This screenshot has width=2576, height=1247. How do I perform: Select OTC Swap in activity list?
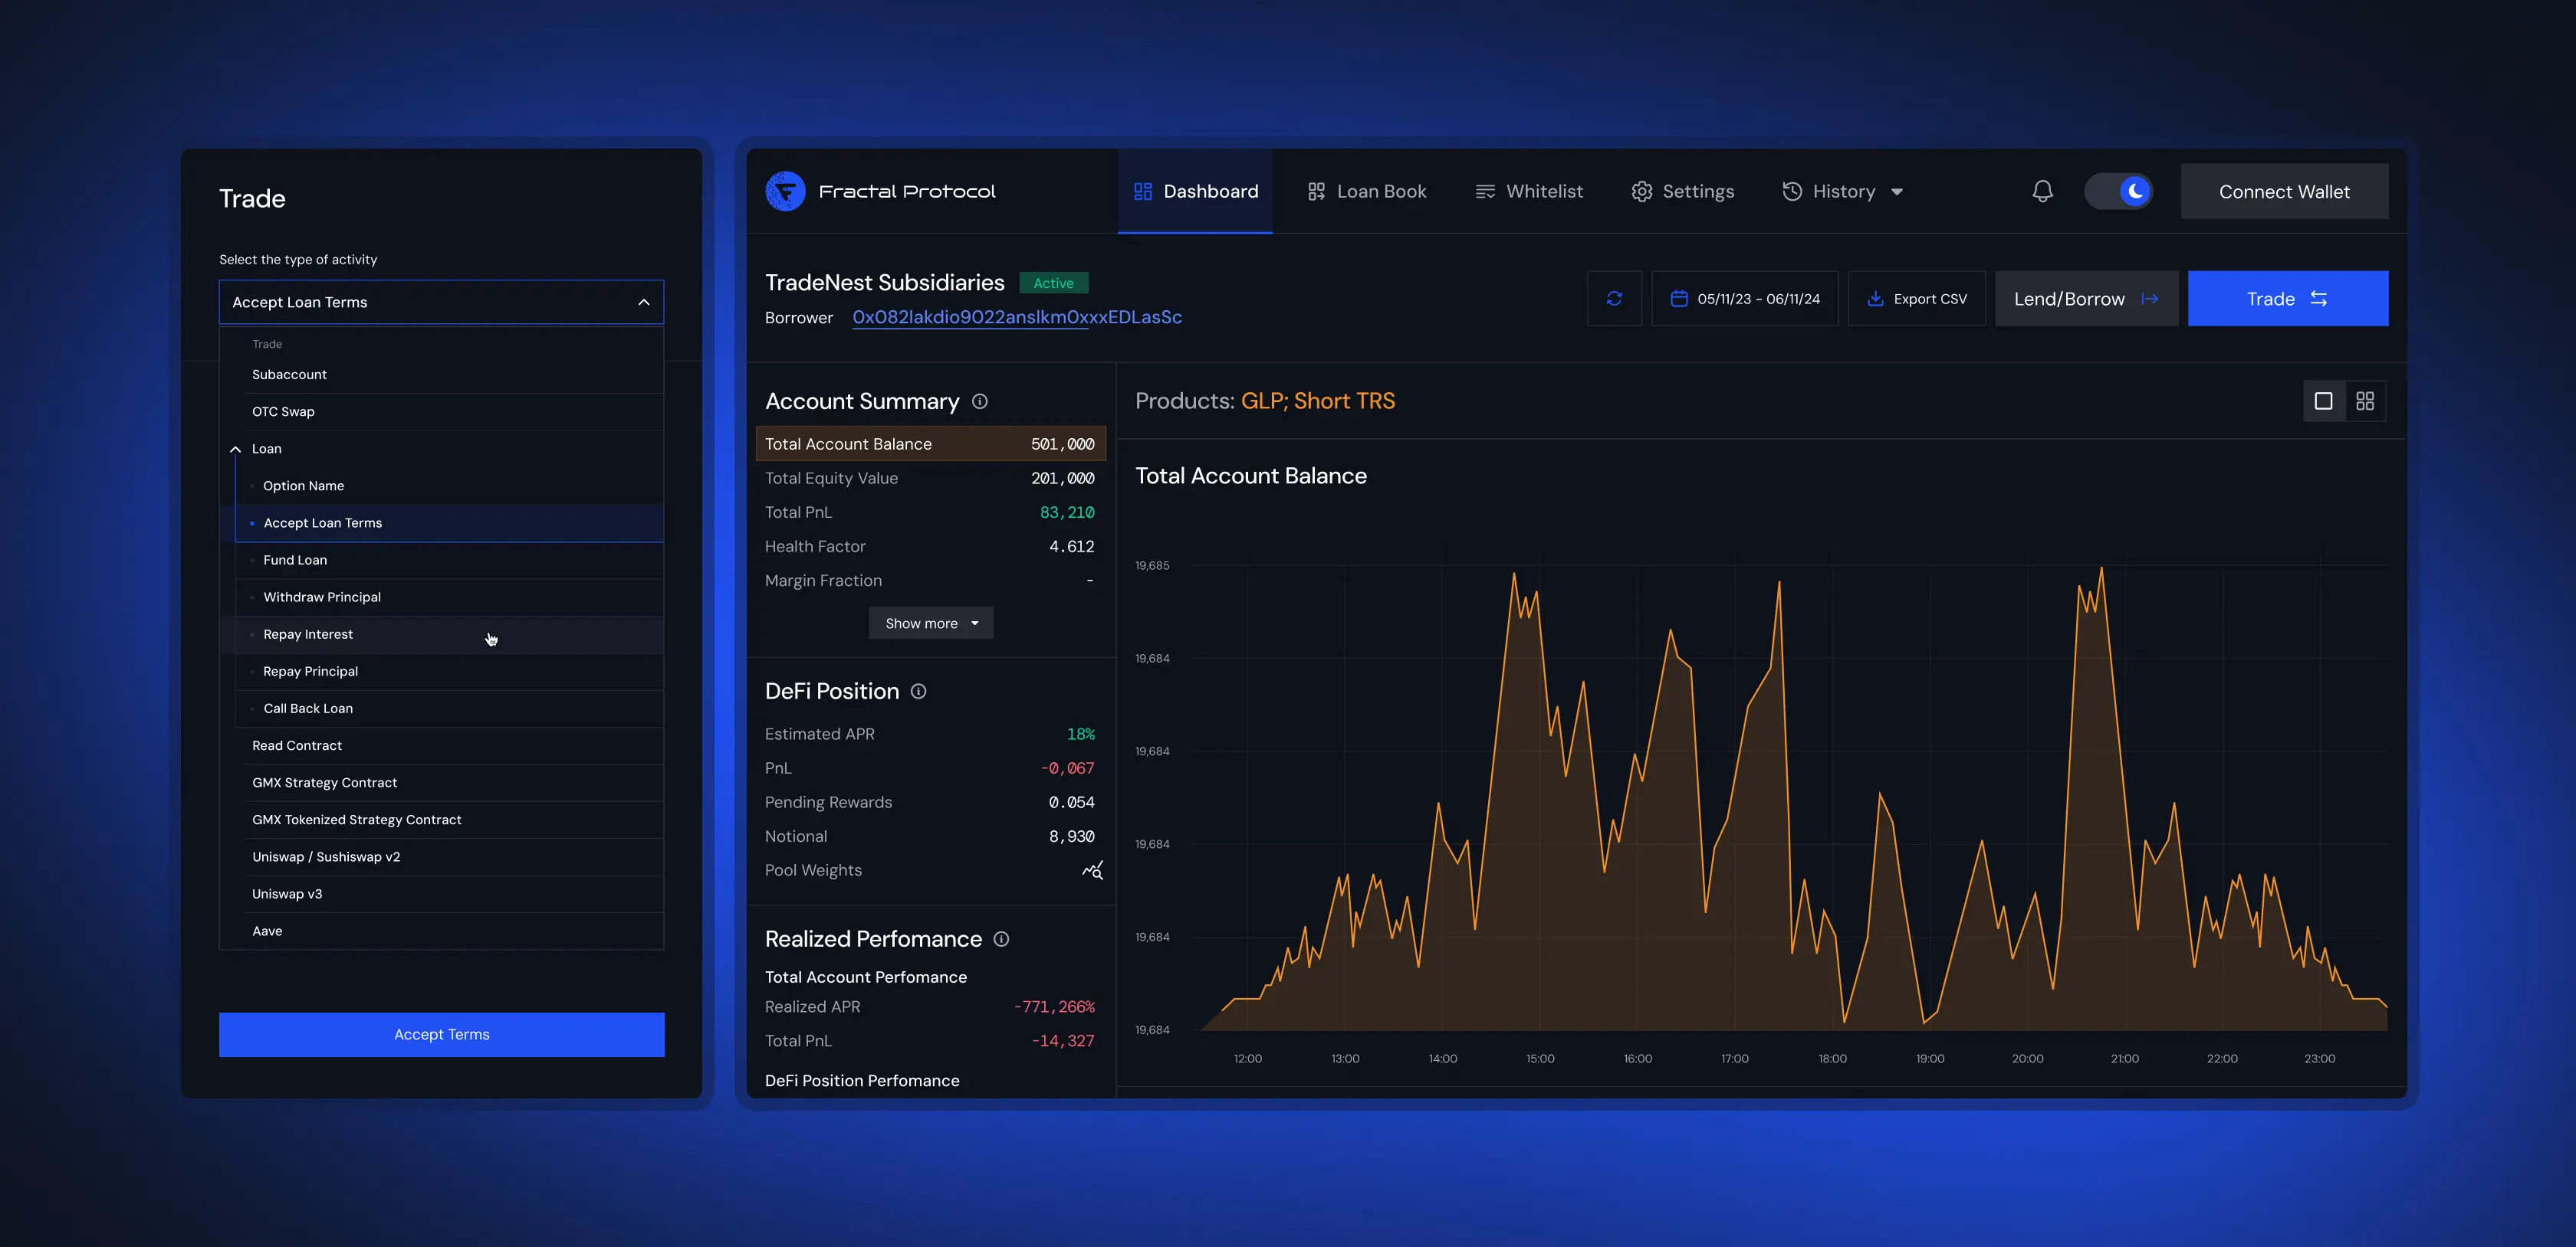441,411
